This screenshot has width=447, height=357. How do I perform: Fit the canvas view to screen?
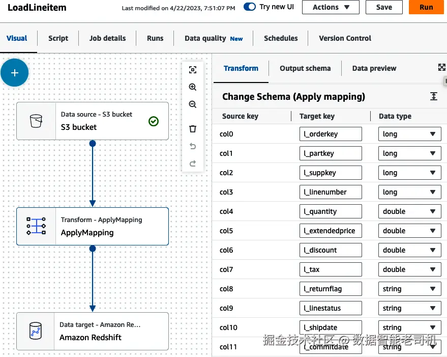(193, 70)
